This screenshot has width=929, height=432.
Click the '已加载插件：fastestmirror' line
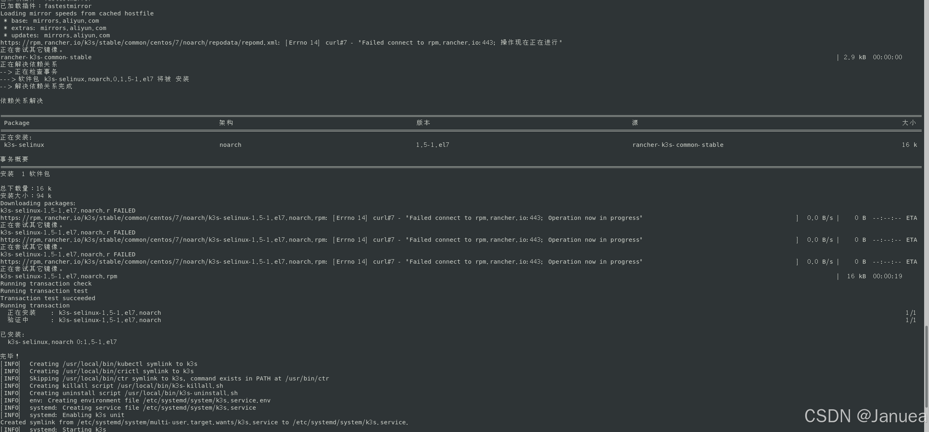[x=46, y=6]
